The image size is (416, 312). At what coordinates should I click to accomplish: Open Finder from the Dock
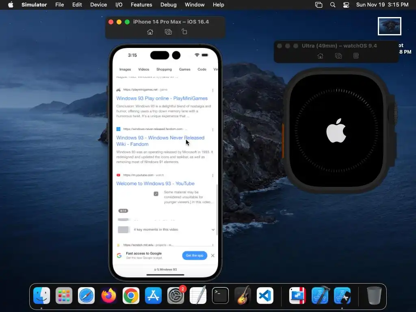click(x=42, y=295)
